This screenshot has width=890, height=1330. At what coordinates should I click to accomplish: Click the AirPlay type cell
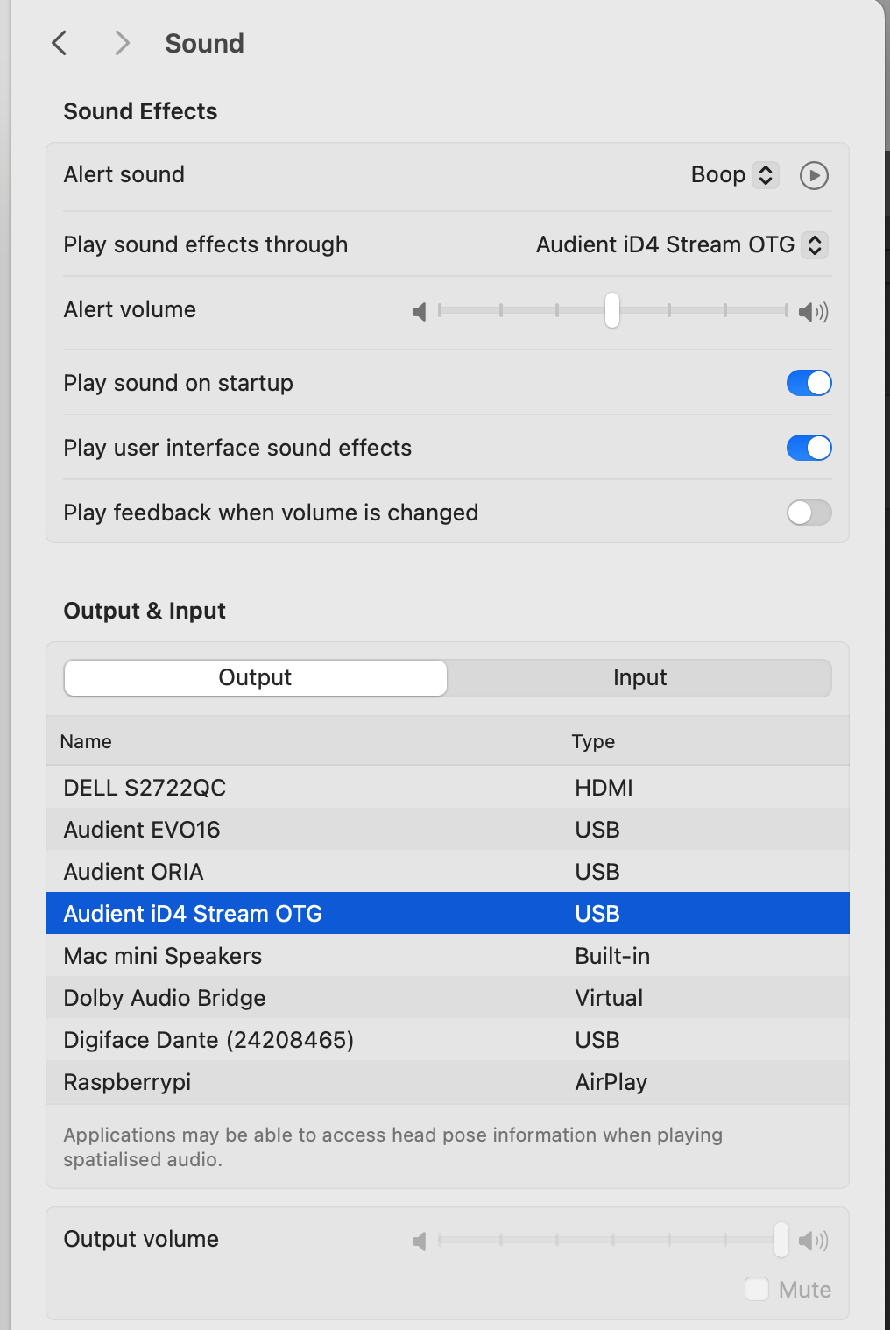point(611,1082)
